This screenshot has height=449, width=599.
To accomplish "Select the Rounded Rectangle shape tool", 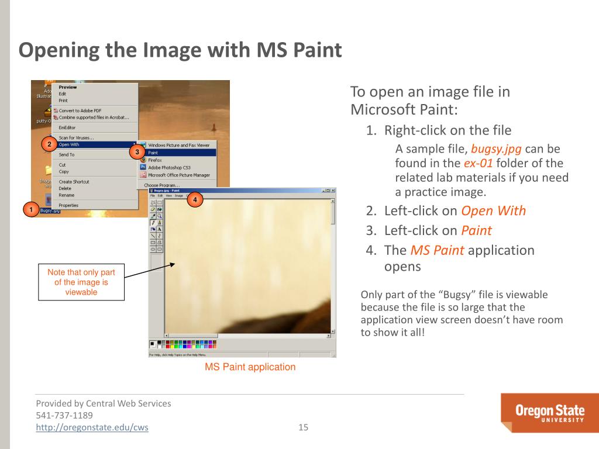I will tap(160, 249).
